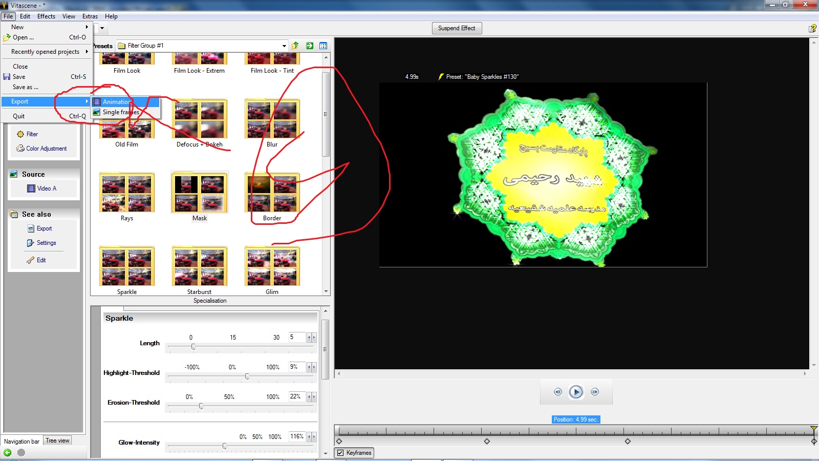The image size is (819, 461).
Task: Open the Extras menu
Action: pos(90,16)
